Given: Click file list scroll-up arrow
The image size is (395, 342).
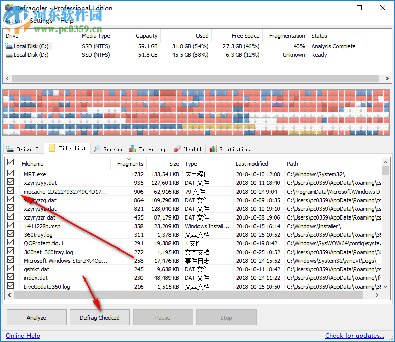Looking at the screenshot, I should pos(385,162).
